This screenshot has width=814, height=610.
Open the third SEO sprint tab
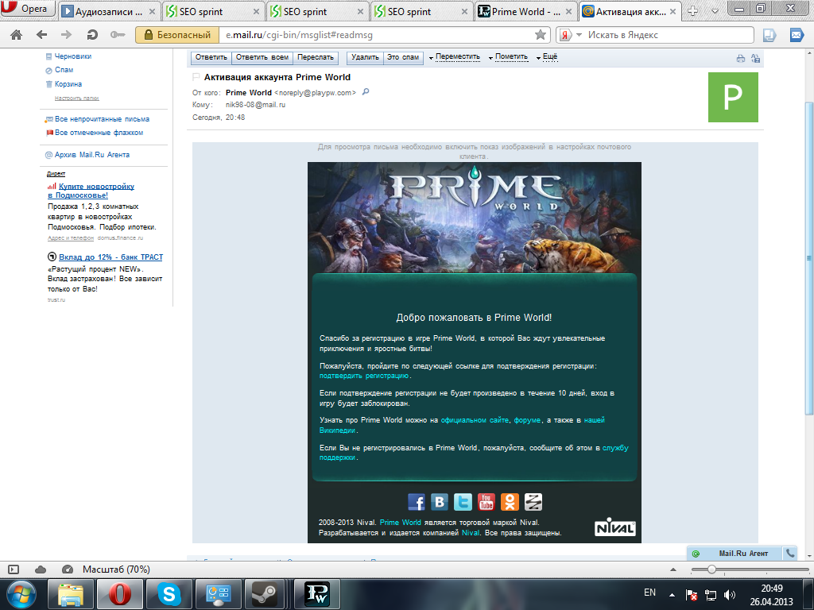pyautogui.click(x=421, y=11)
